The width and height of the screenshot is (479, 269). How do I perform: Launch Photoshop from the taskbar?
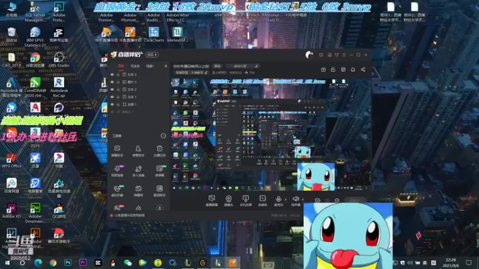pyautogui.click(x=68, y=262)
